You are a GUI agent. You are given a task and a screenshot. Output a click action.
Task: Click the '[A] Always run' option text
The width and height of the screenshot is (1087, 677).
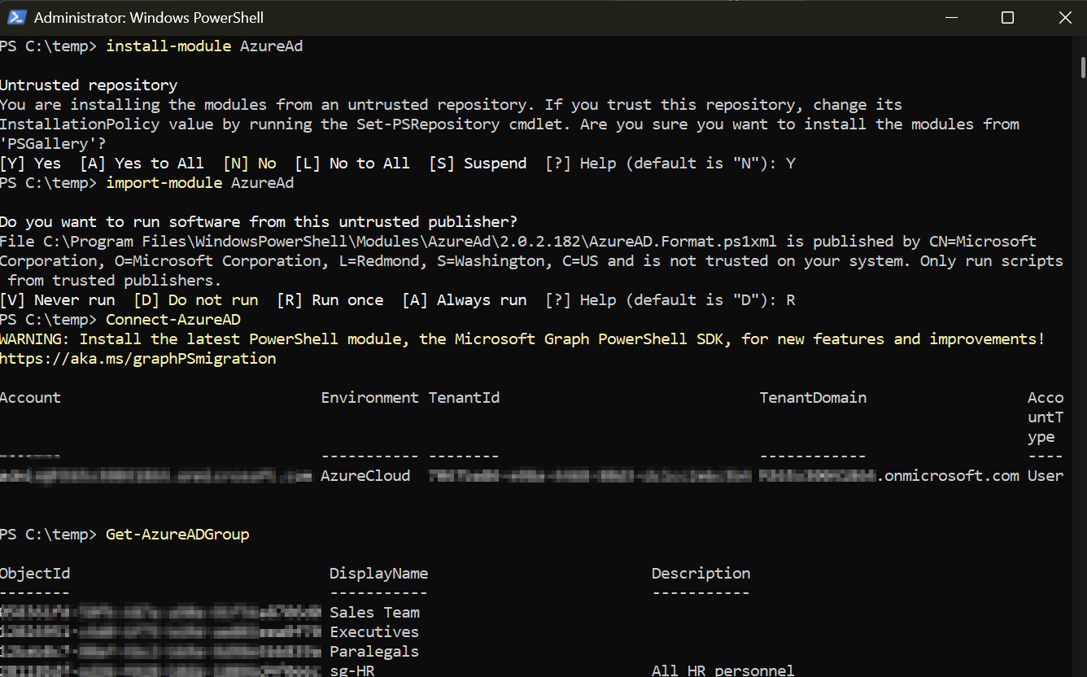[x=464, y=300]
